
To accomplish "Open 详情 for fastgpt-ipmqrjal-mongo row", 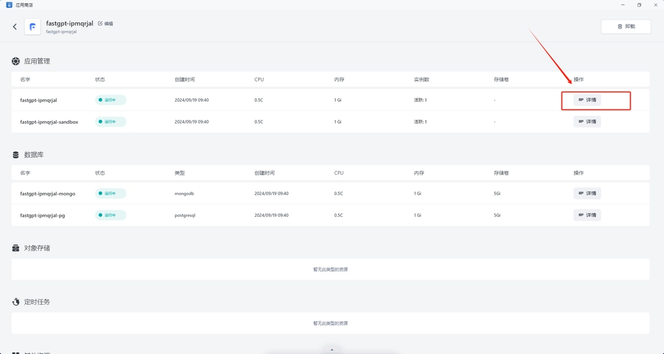I will (x=587, y=194).
